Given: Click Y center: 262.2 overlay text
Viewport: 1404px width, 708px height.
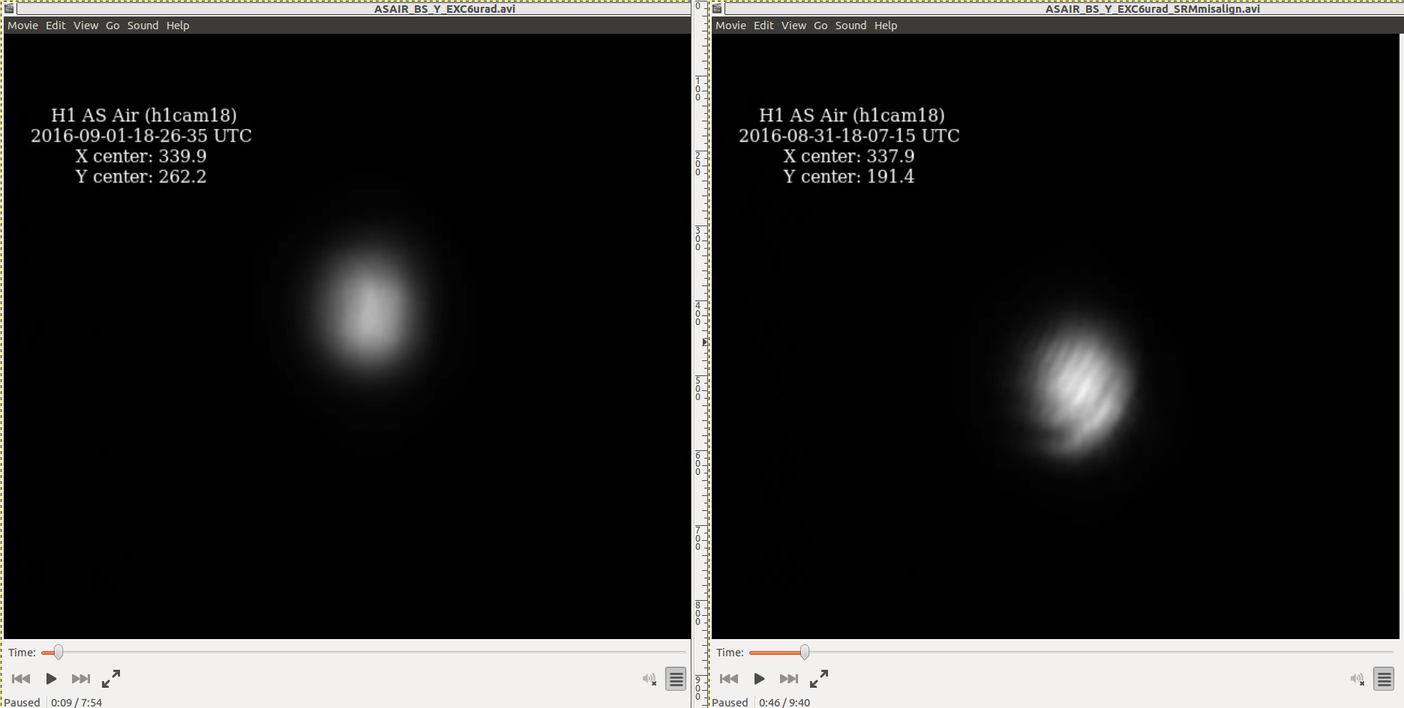Looking at the screenshot, I should 141,177.
